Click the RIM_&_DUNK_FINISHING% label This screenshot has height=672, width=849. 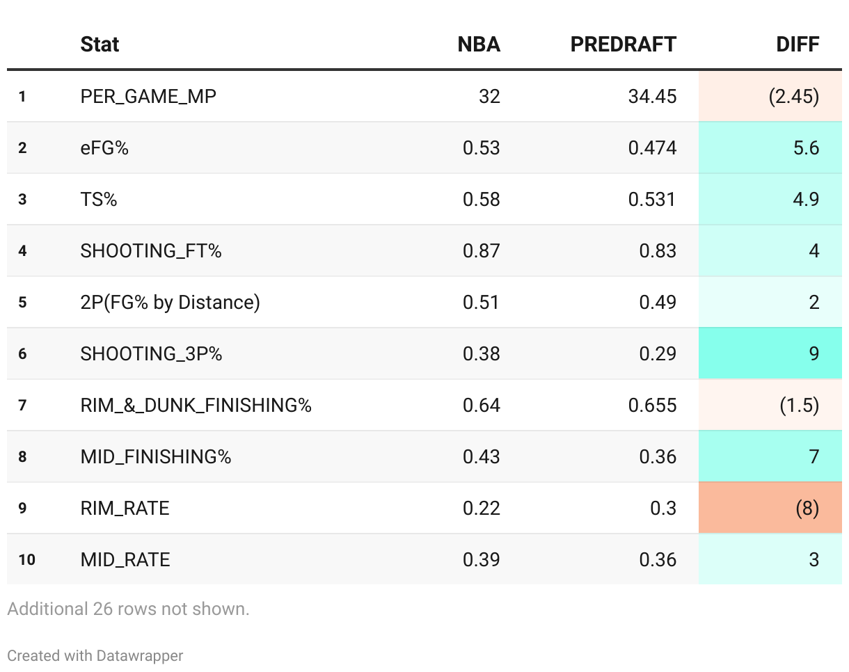[x=196, y=405]
